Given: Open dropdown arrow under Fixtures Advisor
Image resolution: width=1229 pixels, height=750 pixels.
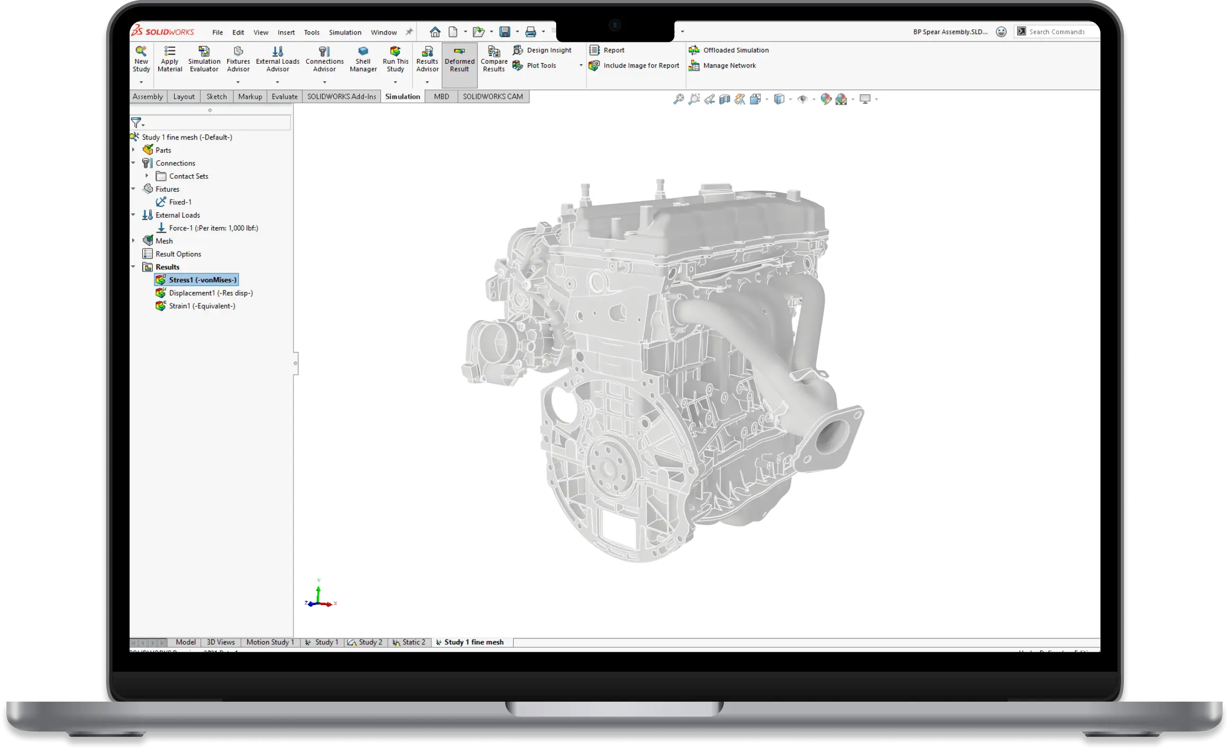Looking at the screenshot, I should (238, 82).
